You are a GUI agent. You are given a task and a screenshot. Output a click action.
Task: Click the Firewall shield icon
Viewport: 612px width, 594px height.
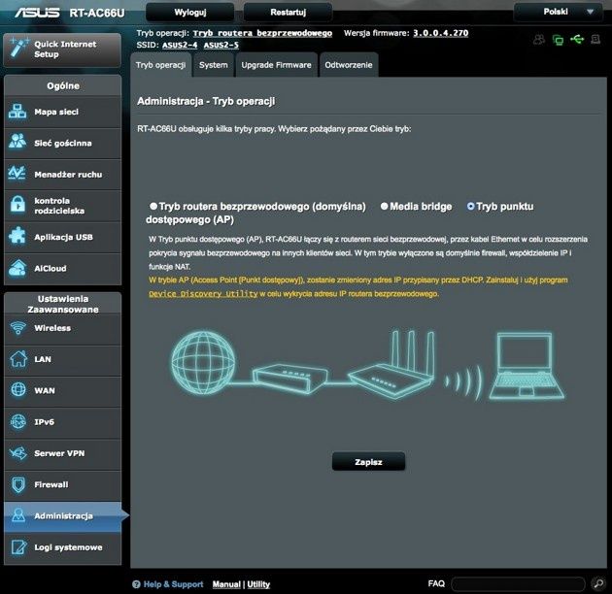click(x=17, y=484)
